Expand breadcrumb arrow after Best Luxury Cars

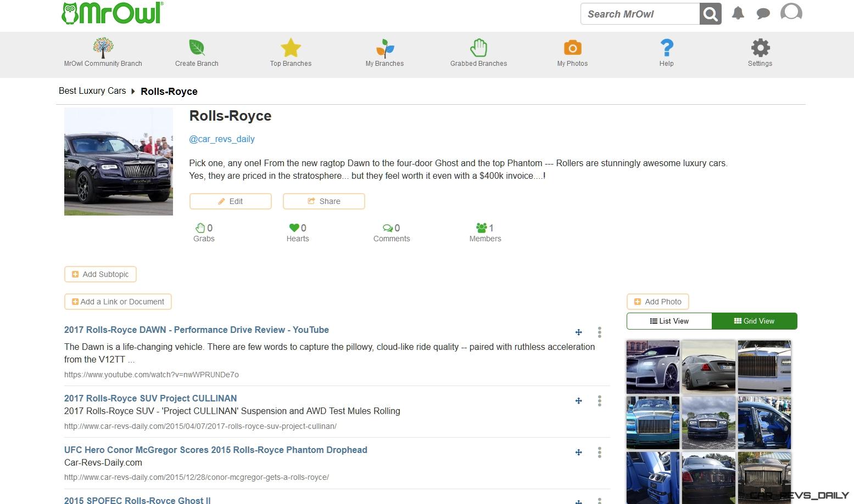click(133, 91)
